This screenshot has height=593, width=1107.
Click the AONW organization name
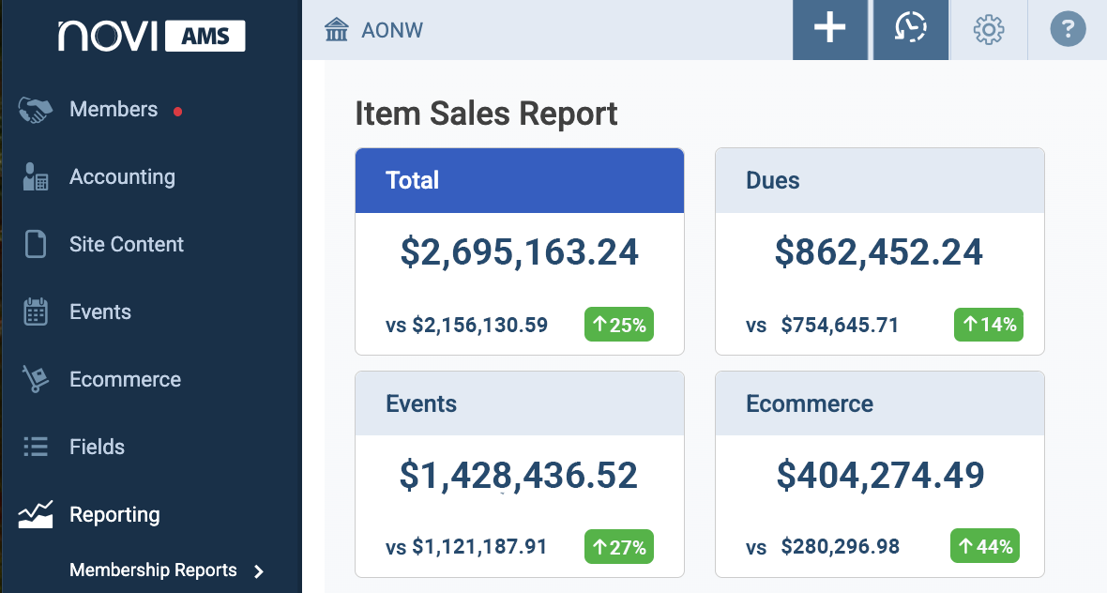pyautogui.click(x=392, y=30)
